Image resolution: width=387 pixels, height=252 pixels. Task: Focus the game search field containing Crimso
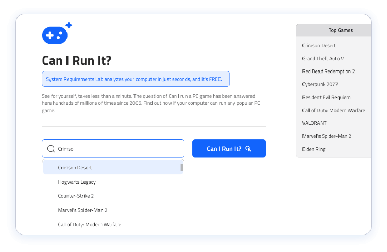coord(113,149)
